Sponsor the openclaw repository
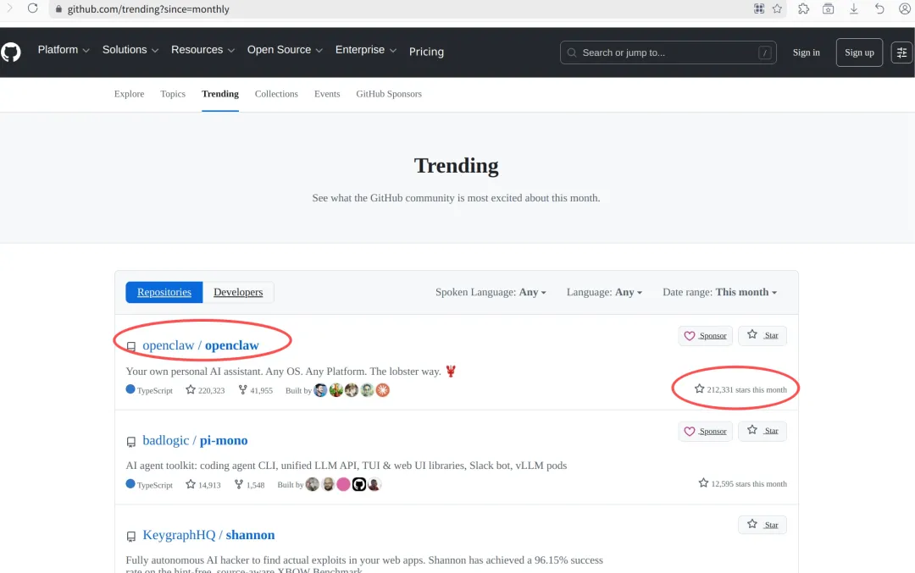 705,336
